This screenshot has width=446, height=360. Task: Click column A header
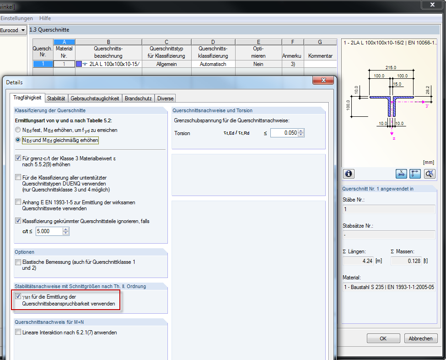64,42
